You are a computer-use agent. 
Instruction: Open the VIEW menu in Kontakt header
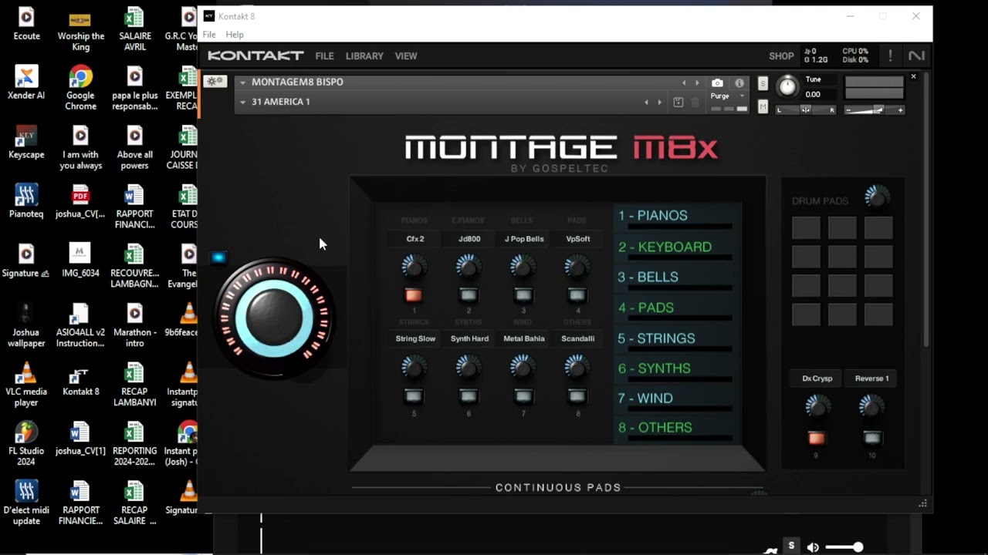coord(406,56)
